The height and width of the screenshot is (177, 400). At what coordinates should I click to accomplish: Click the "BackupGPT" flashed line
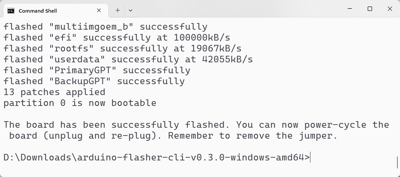(94, 81)
